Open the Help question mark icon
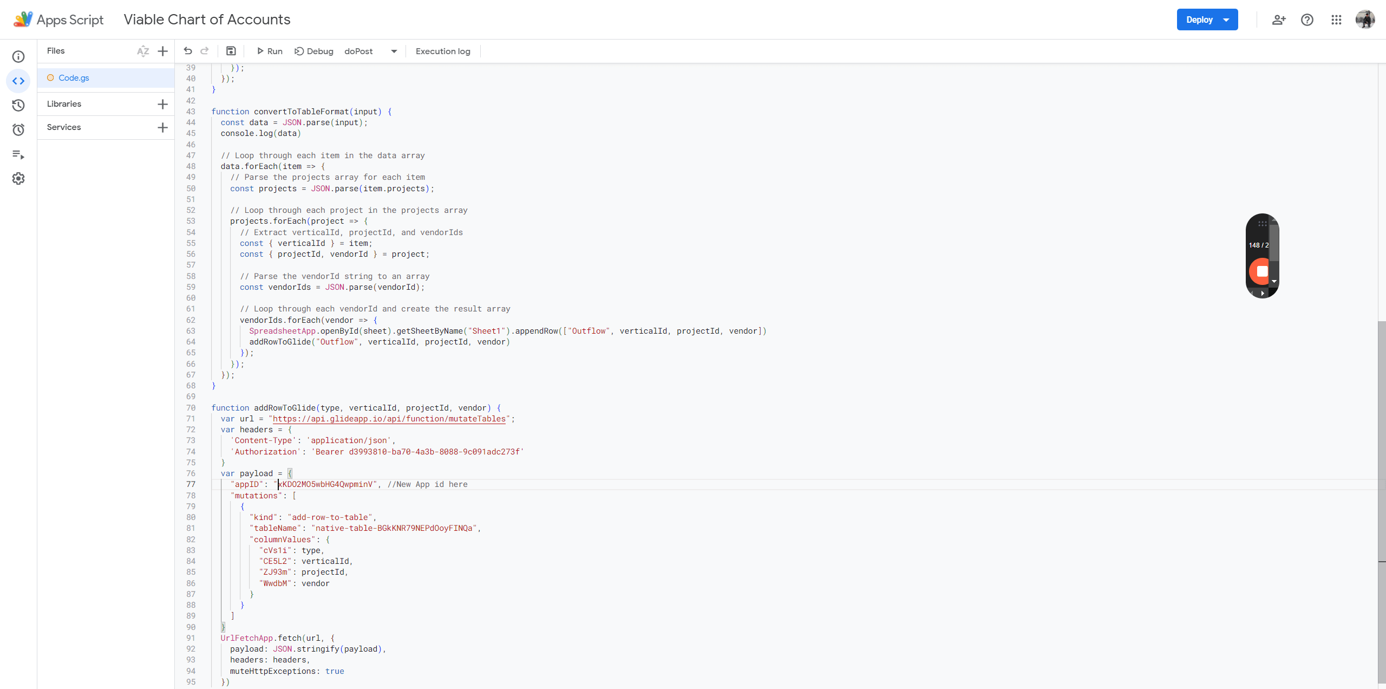Viewport: 1386px width, 689px height. [1307, 20]
